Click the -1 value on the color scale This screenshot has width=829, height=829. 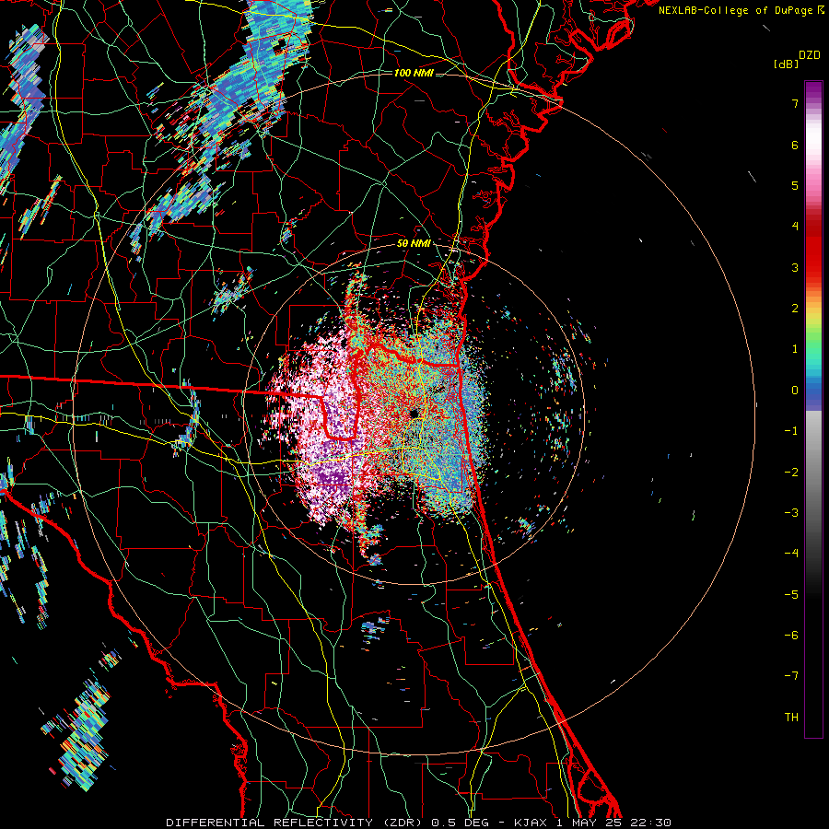pos(791,431)
